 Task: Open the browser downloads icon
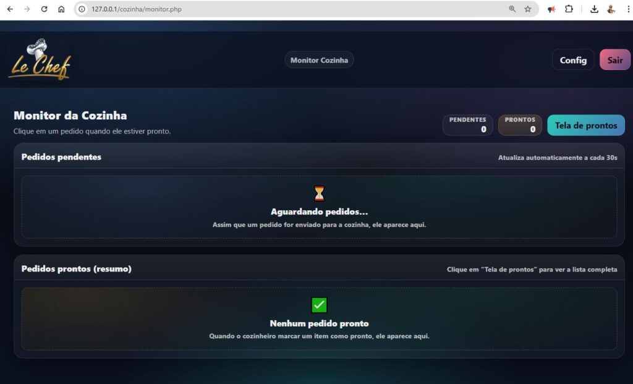594,9
